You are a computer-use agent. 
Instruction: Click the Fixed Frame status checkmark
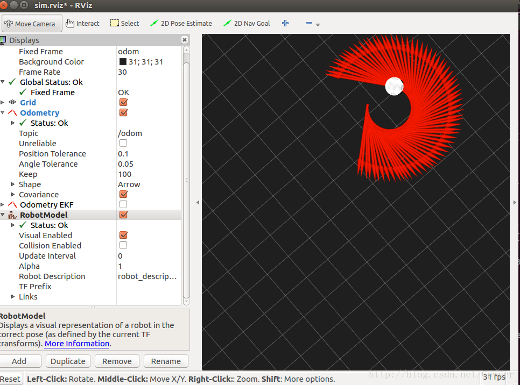(x=23, y=92)
